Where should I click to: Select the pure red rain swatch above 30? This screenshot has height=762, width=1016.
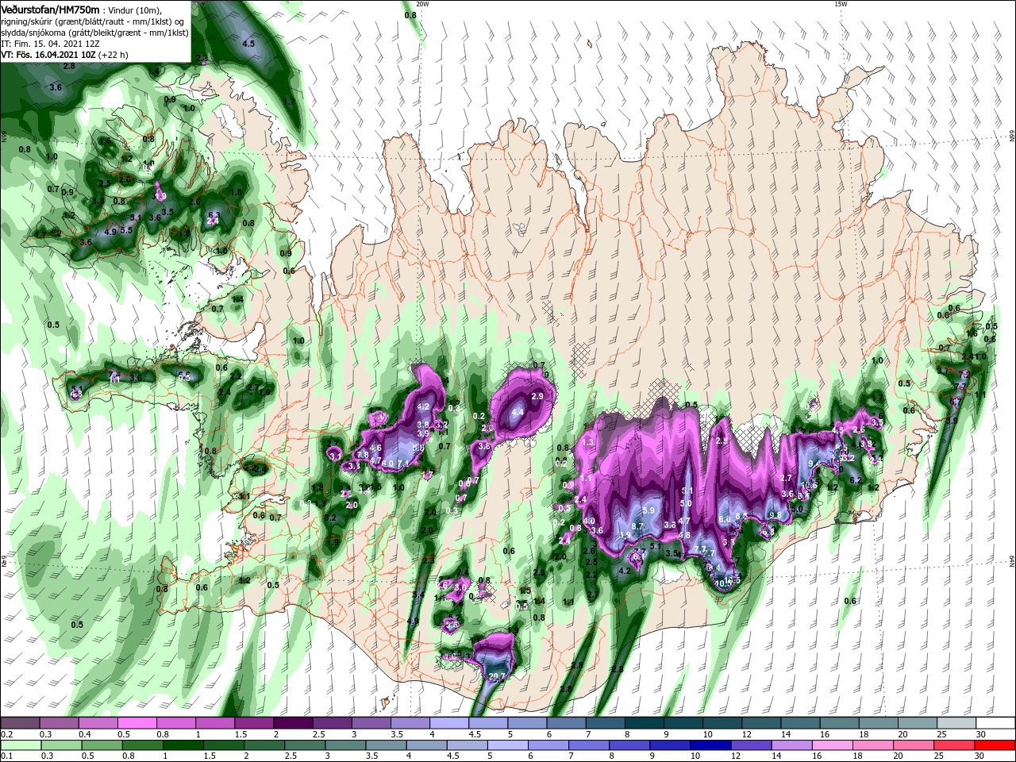(x=995, y=745)
